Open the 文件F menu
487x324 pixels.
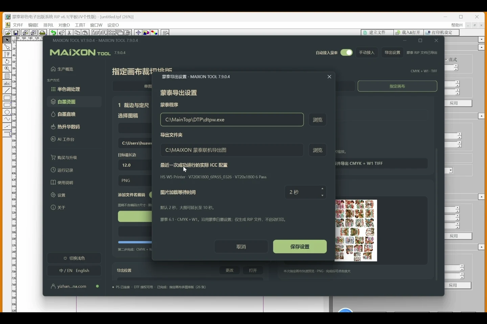click(x=18, y=25)
